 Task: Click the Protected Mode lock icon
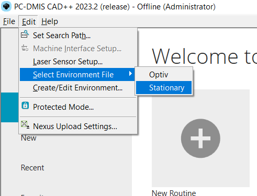coord(25,106)
